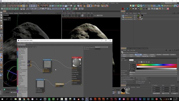The width and height of the screenshot is (179, 101).
Task: Click the daylight tag on OctaneDayLight
Action: coord(140,17)
